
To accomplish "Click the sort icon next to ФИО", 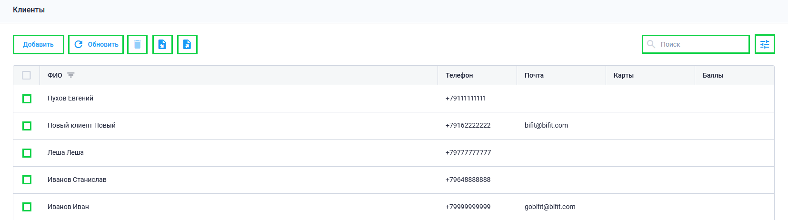I will click(71, 75).
